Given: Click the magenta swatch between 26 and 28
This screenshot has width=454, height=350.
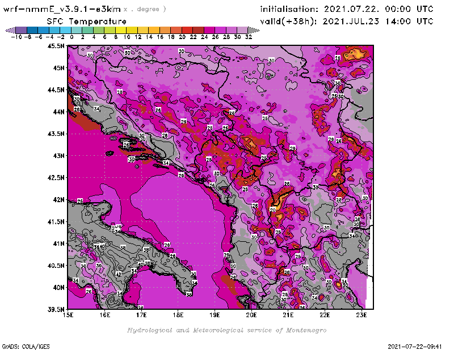Looking at the screenshot, I should click(x=220, y=30).
